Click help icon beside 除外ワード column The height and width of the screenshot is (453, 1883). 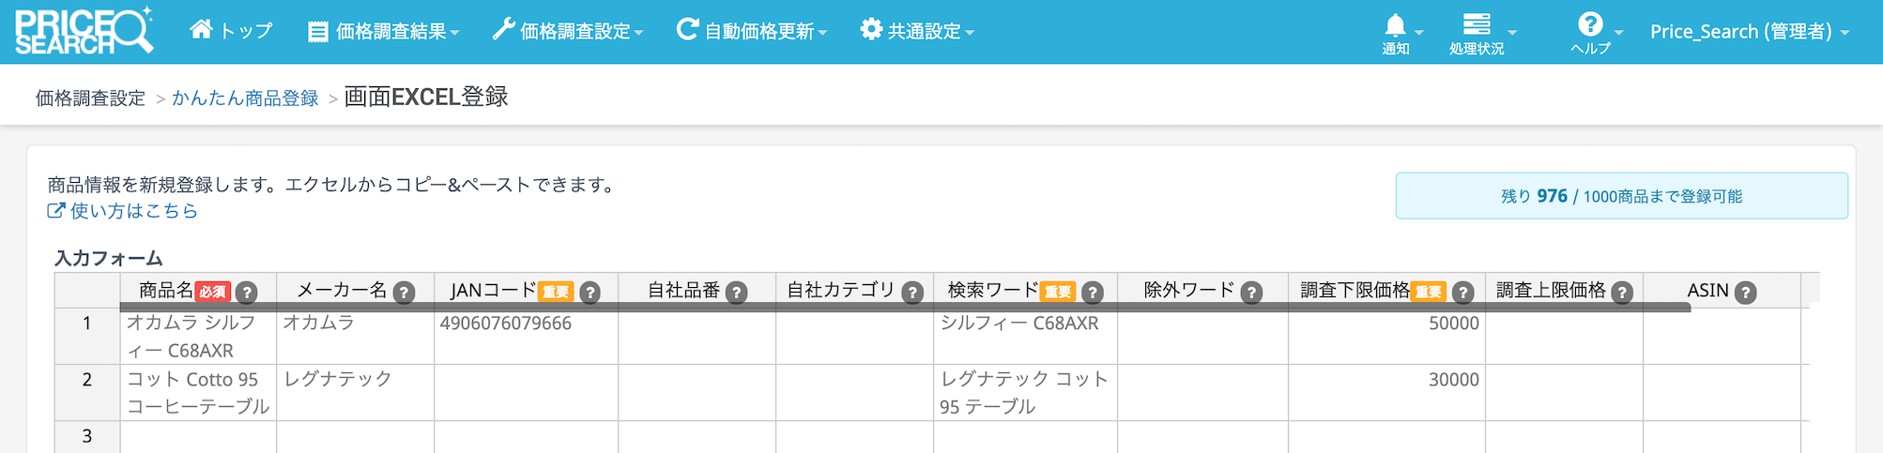pyautogui.click(x=1251, y=293)
